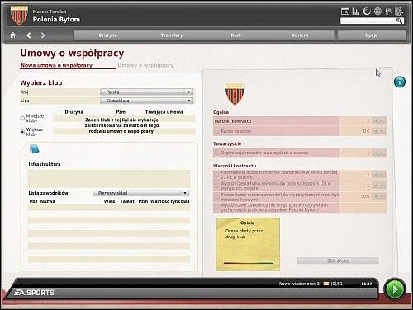
Task: Click the offer rating bar on Opinia note
Action: click(249, 263)
